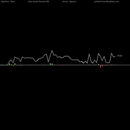Click the '(Income Opportun' header text

click(x=69, y=2)
